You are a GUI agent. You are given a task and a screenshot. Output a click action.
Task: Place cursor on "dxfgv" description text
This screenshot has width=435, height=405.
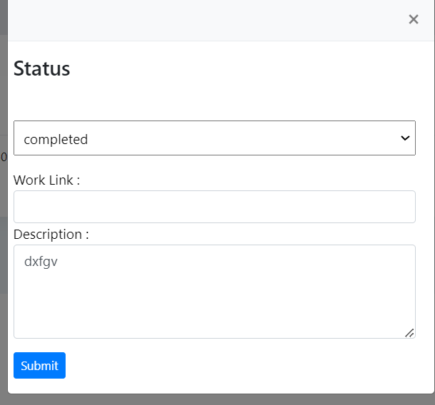click(x=41, y=262)
